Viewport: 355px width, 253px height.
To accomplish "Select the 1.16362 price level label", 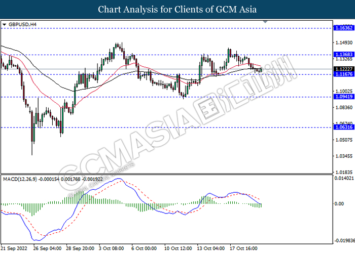I will point(344,28).
